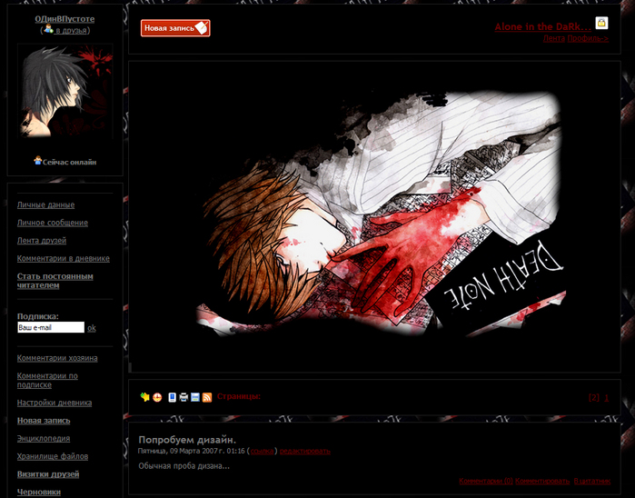Click редактировать link of the post
Screen dimensions: 635x498
coord(305,451)
